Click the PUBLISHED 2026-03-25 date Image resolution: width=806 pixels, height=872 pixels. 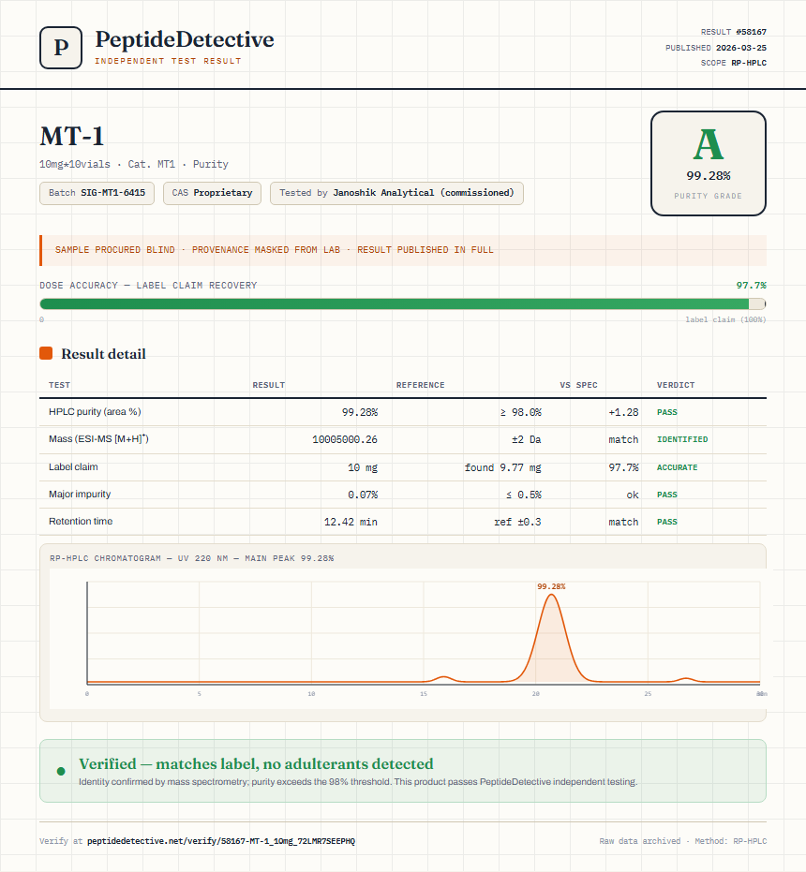[716, 48]
